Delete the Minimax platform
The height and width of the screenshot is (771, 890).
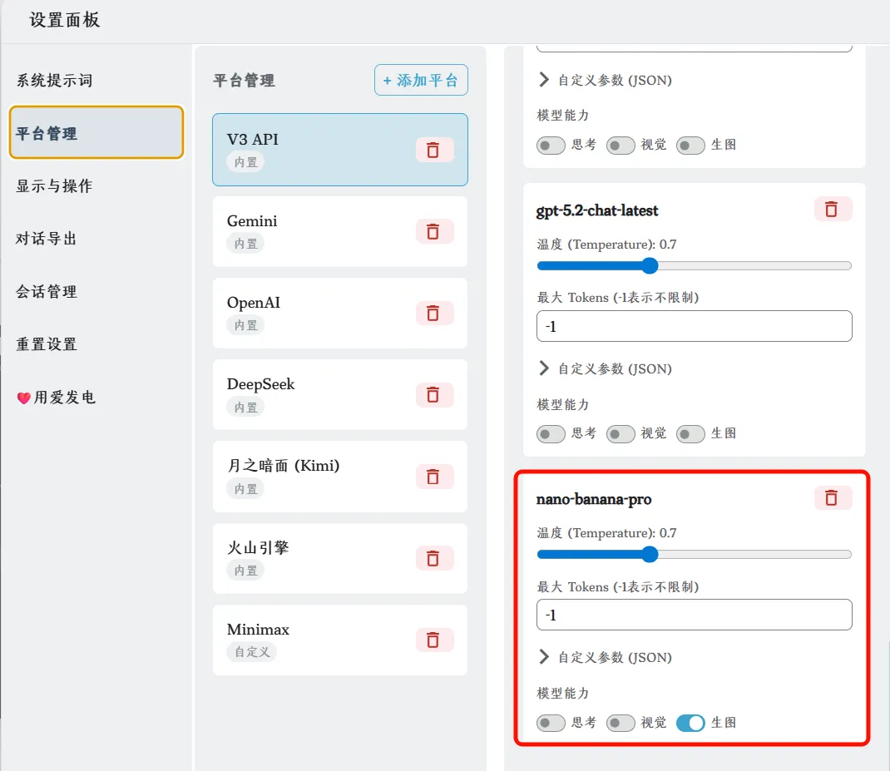tap(434, 640)
